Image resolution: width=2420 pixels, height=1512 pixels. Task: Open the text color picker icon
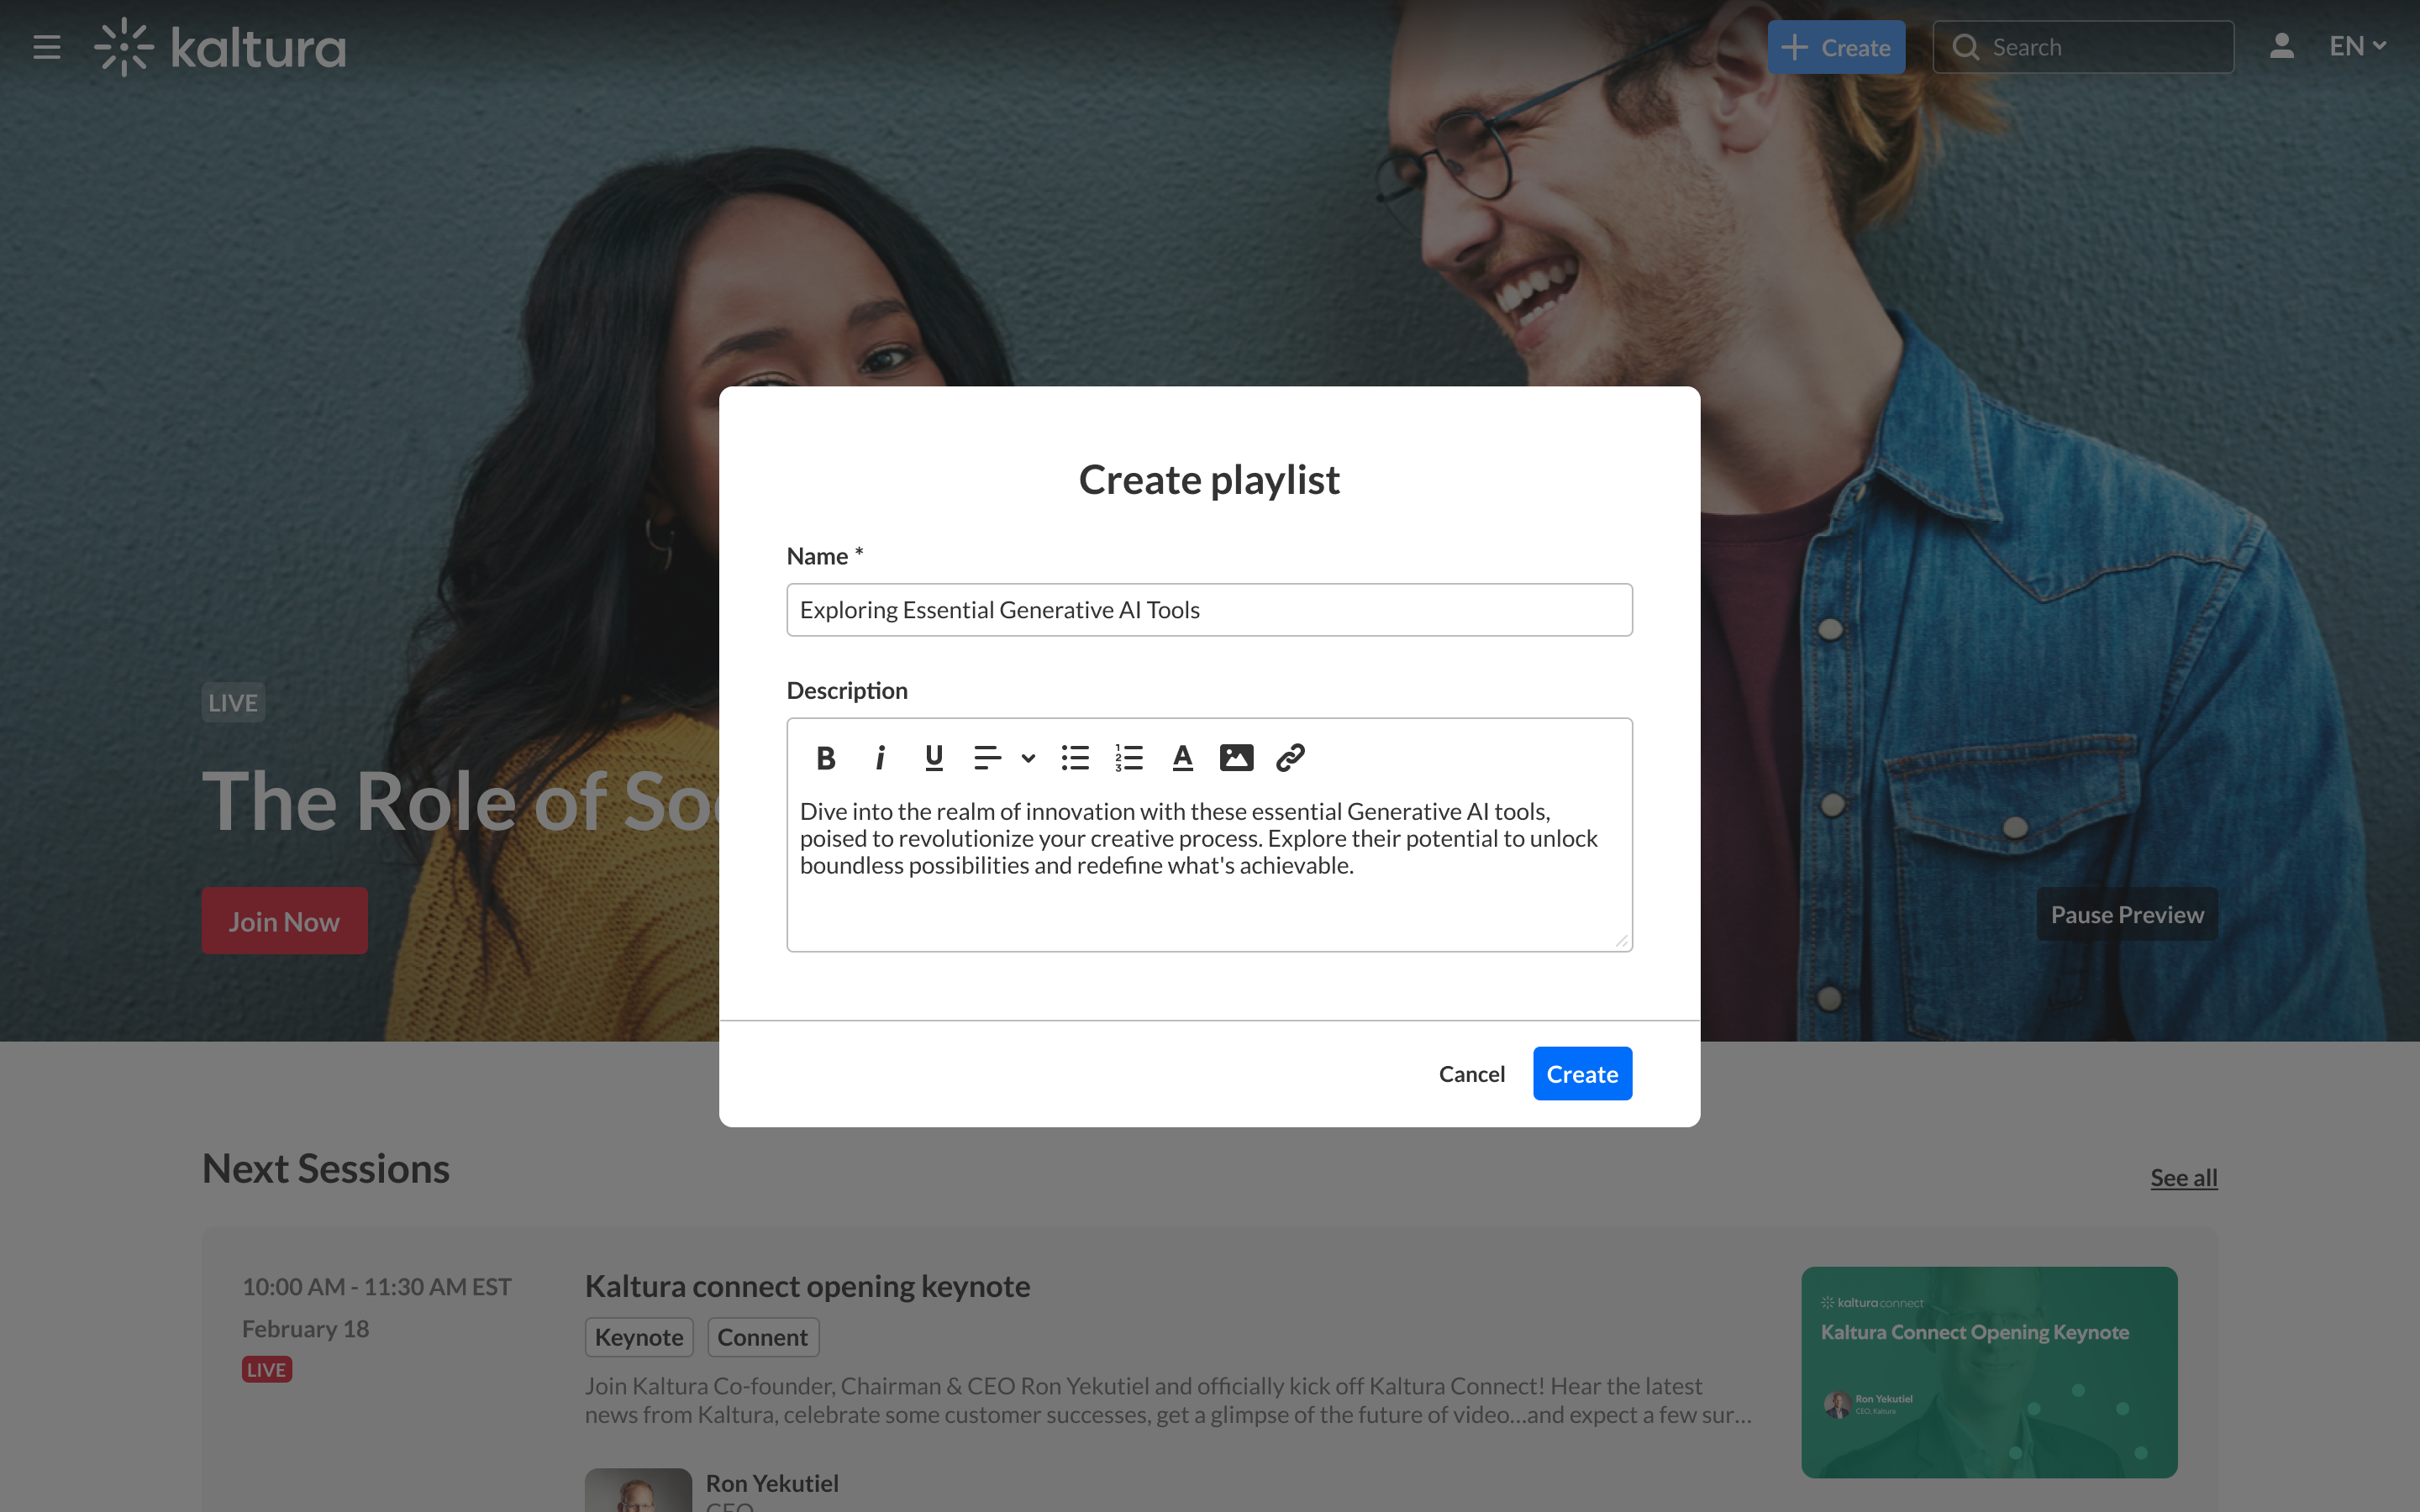1182,758
